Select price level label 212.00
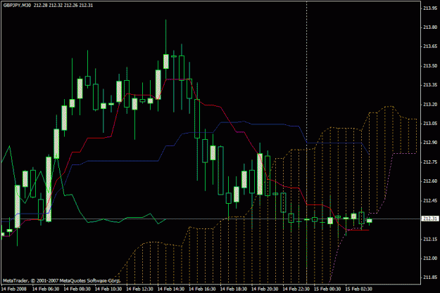This screenshot has width=440, height=293. pos(430,258)
